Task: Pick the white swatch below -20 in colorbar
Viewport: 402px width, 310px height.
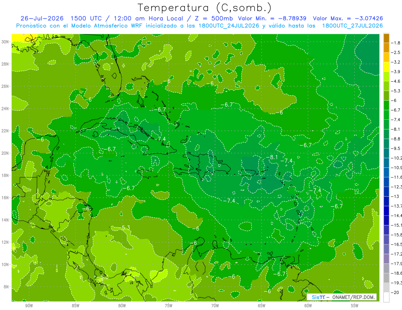Action: coord(386,297)
